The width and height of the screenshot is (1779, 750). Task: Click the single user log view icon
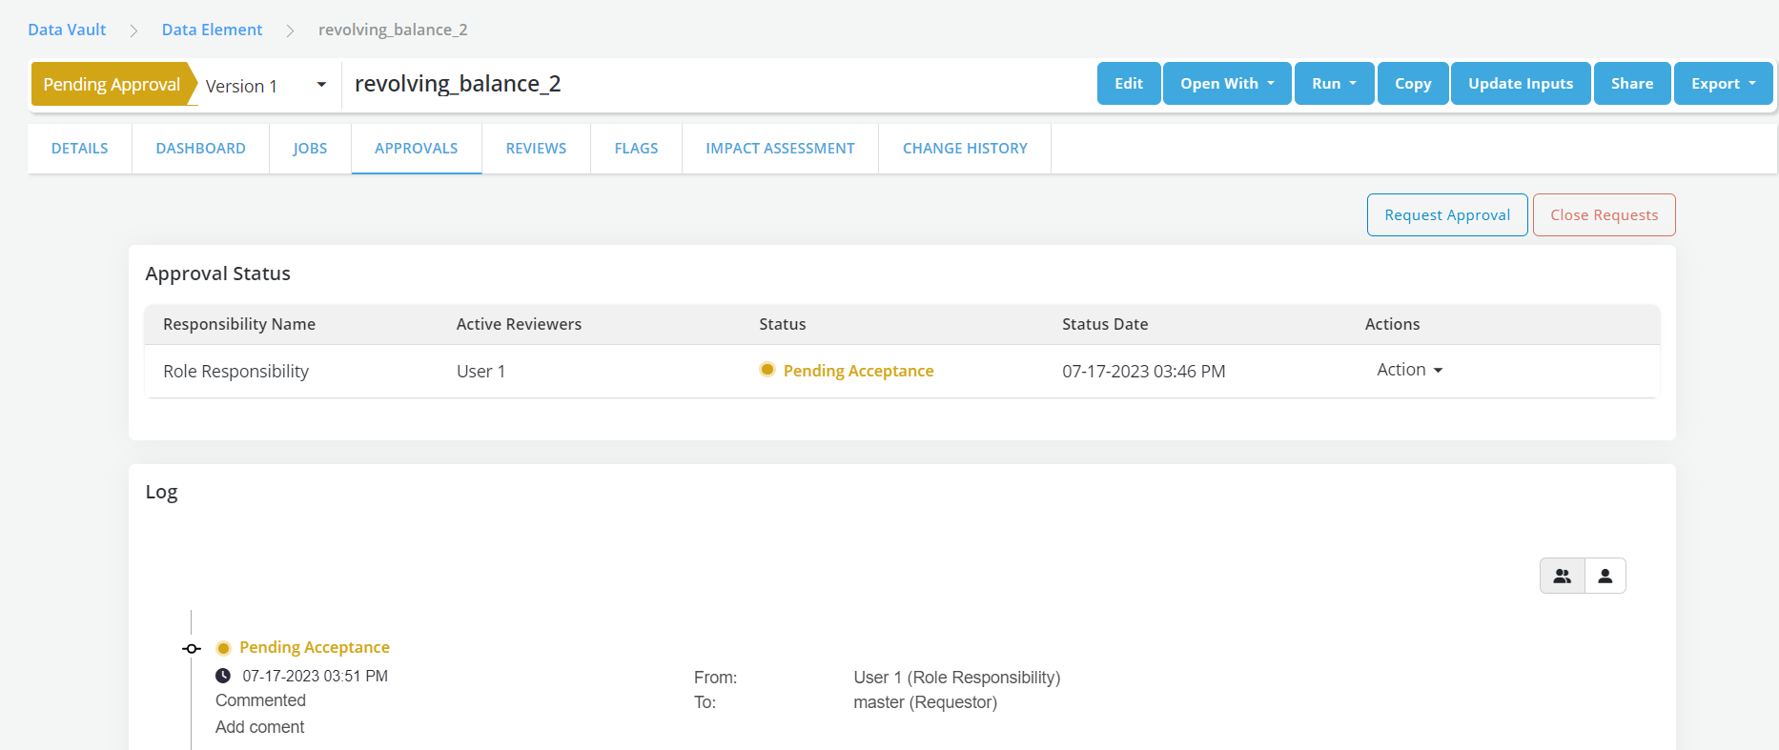coord(1605,576)
